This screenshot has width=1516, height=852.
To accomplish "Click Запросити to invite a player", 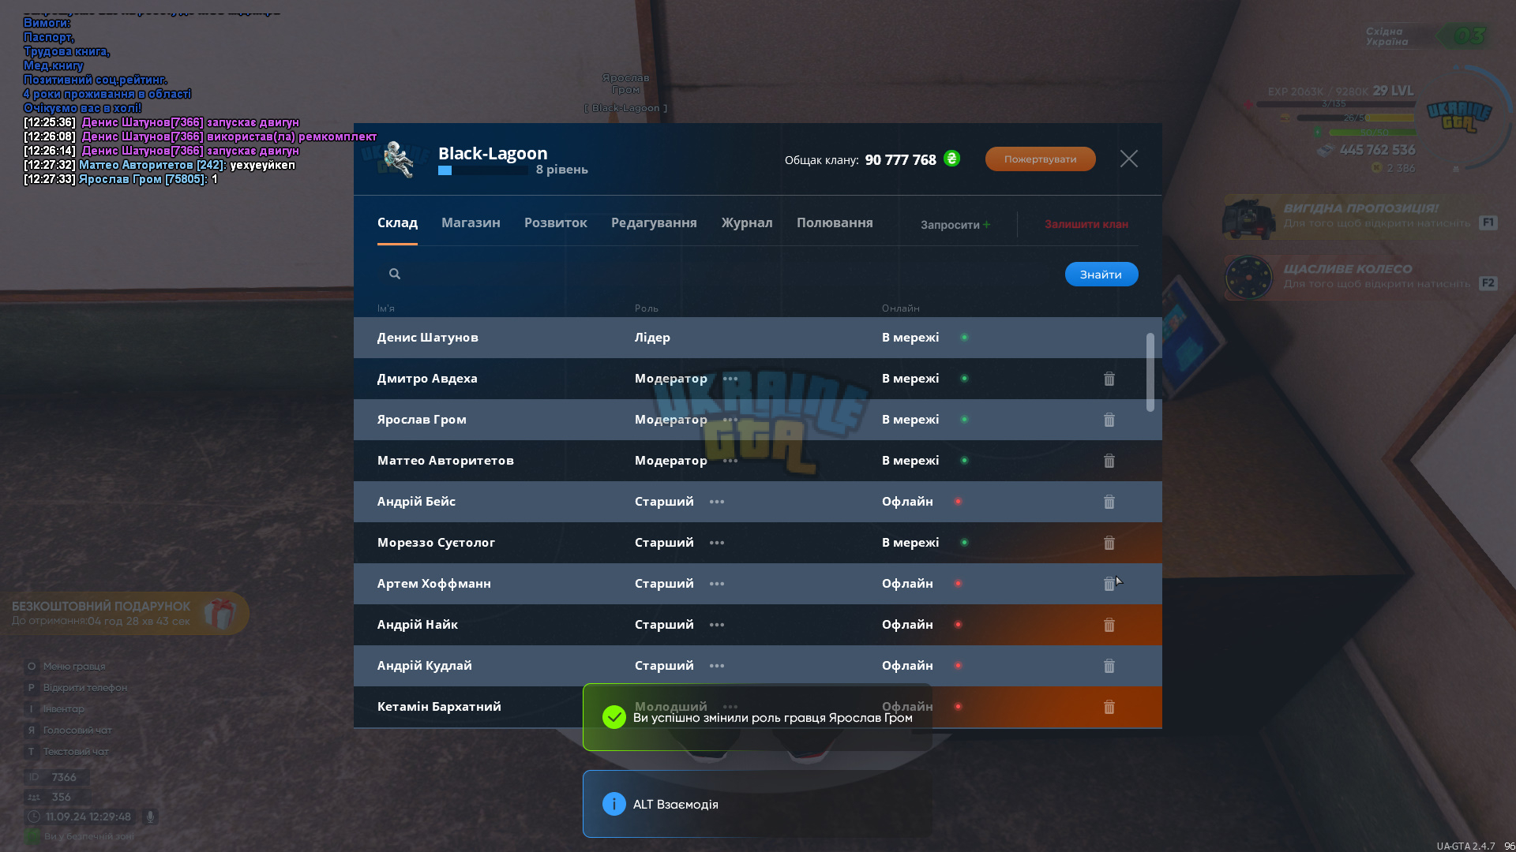I will click(955, 225).
